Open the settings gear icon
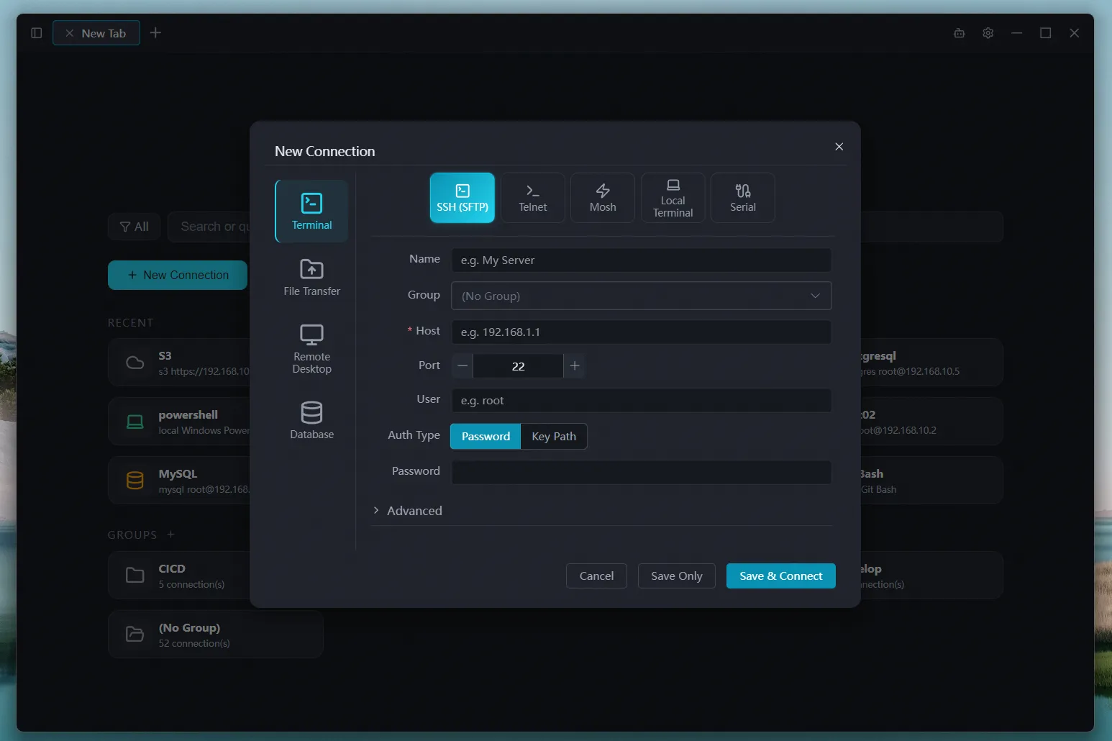The image size is (1112, 741). (988, 33)
